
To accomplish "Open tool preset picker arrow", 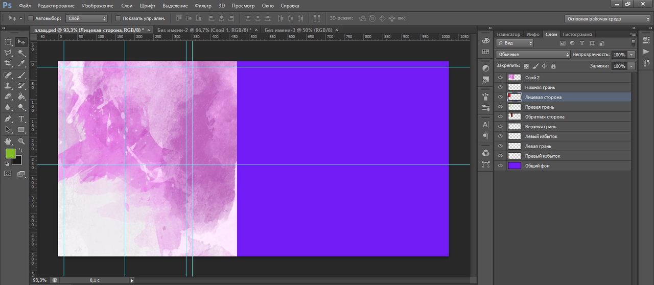I will (21, 18).
